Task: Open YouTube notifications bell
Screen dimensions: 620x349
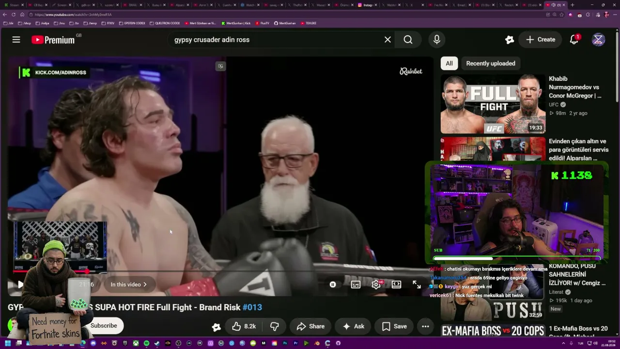Action: (574, 40)
